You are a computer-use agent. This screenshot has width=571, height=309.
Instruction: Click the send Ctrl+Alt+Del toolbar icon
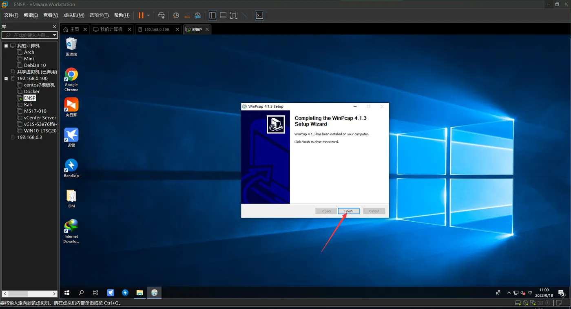click(162, 15)
